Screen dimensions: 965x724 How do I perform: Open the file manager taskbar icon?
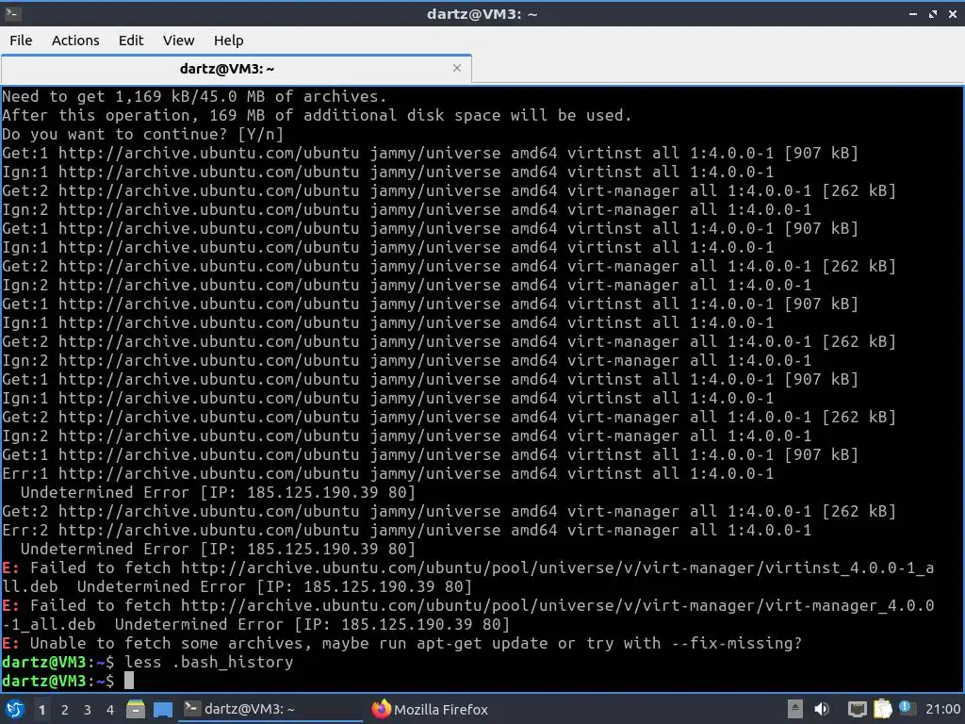coord(136,709)
